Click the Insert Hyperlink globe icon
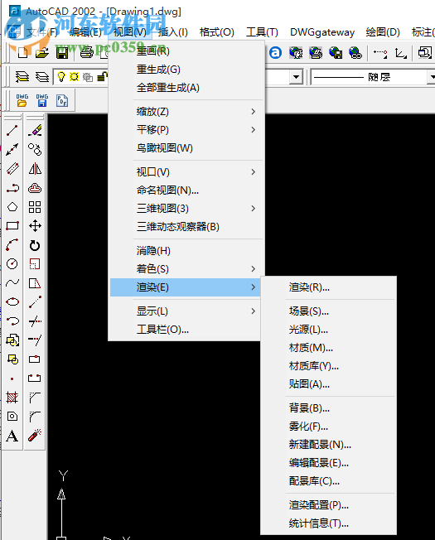Viewport: 435px width, 540px height. coord(355,53)
